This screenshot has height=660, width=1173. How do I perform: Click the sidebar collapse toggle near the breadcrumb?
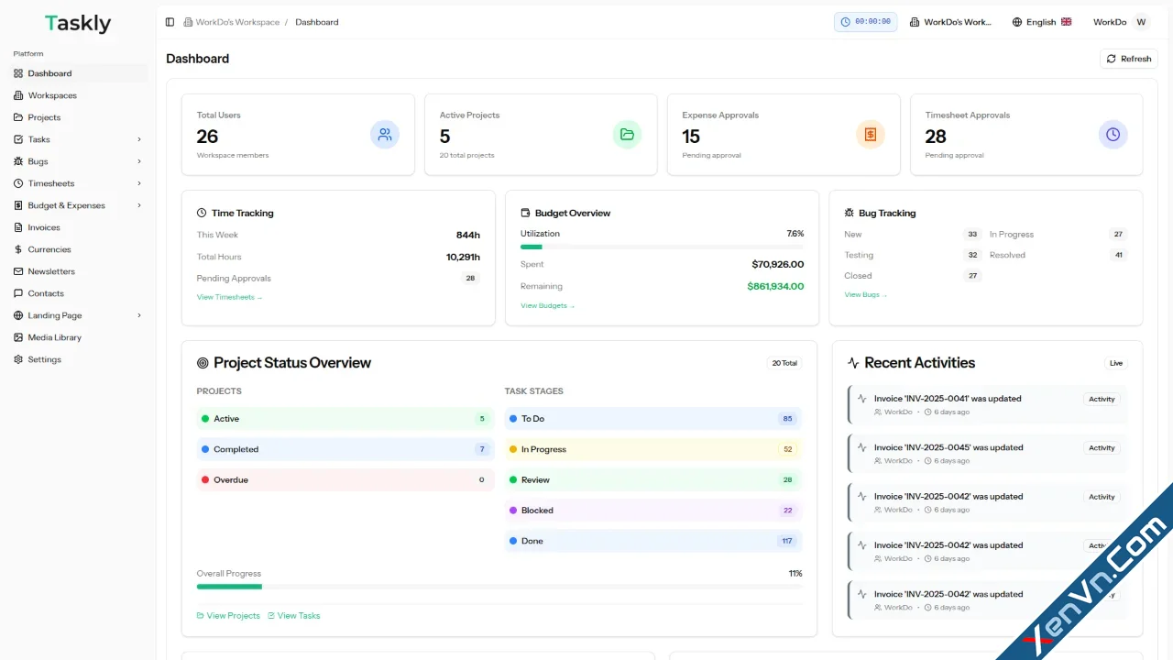pyautogui.click(x=170, y=22)
